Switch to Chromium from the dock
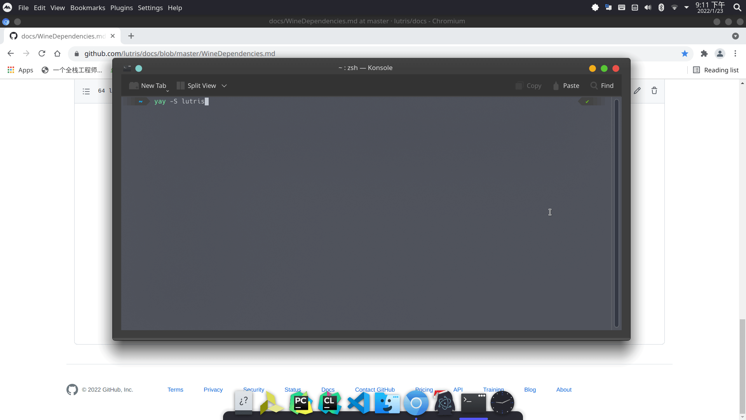The height and width of the screenshot is (420, 746). pos(416,403)
